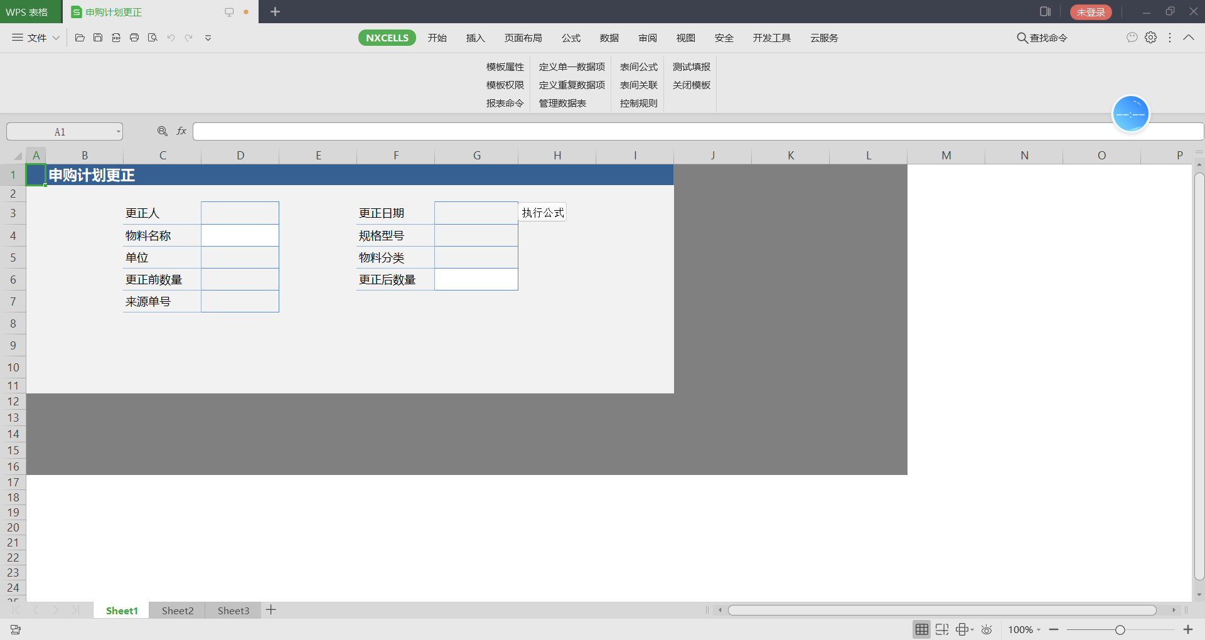Switch to normal grid view in status bar
This screenshot has height=640, width=1205.
point(921,629)
